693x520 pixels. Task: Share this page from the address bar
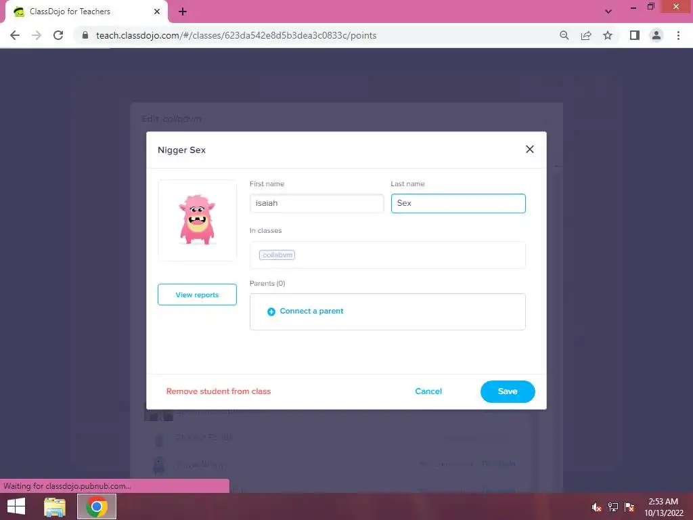pos(586,35)
